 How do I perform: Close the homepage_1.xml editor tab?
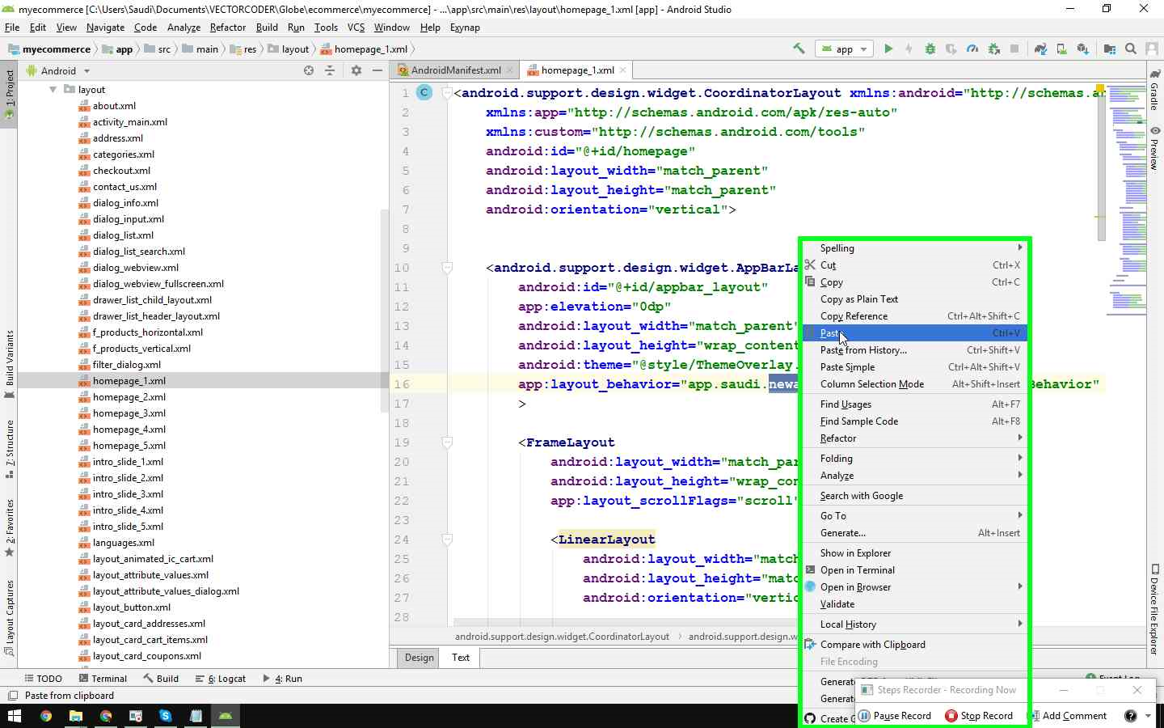(x=622, y=70)
